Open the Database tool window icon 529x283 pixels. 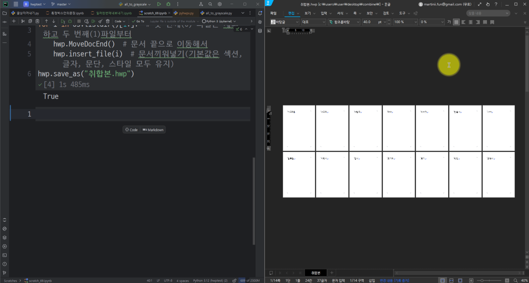point(260,31)
